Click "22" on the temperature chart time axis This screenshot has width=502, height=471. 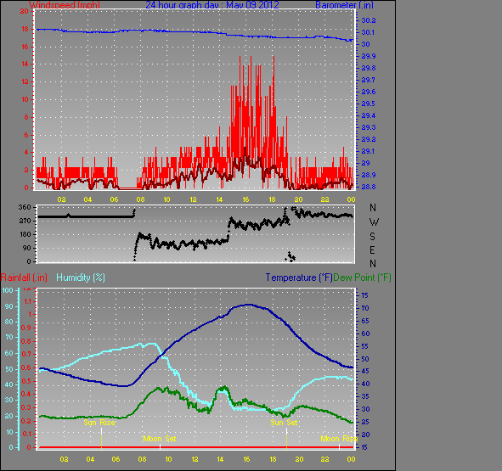tap(325, 459)
